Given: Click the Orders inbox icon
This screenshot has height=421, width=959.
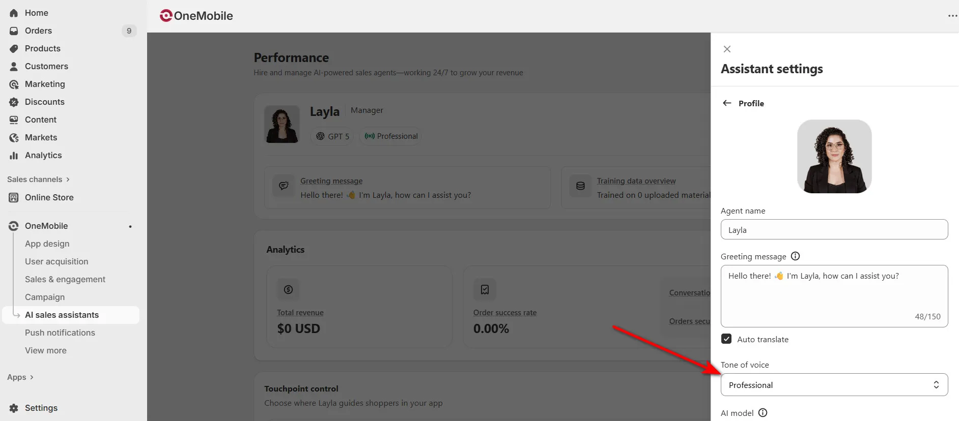Looking at the screenshot, I should (x=14, y=31).
